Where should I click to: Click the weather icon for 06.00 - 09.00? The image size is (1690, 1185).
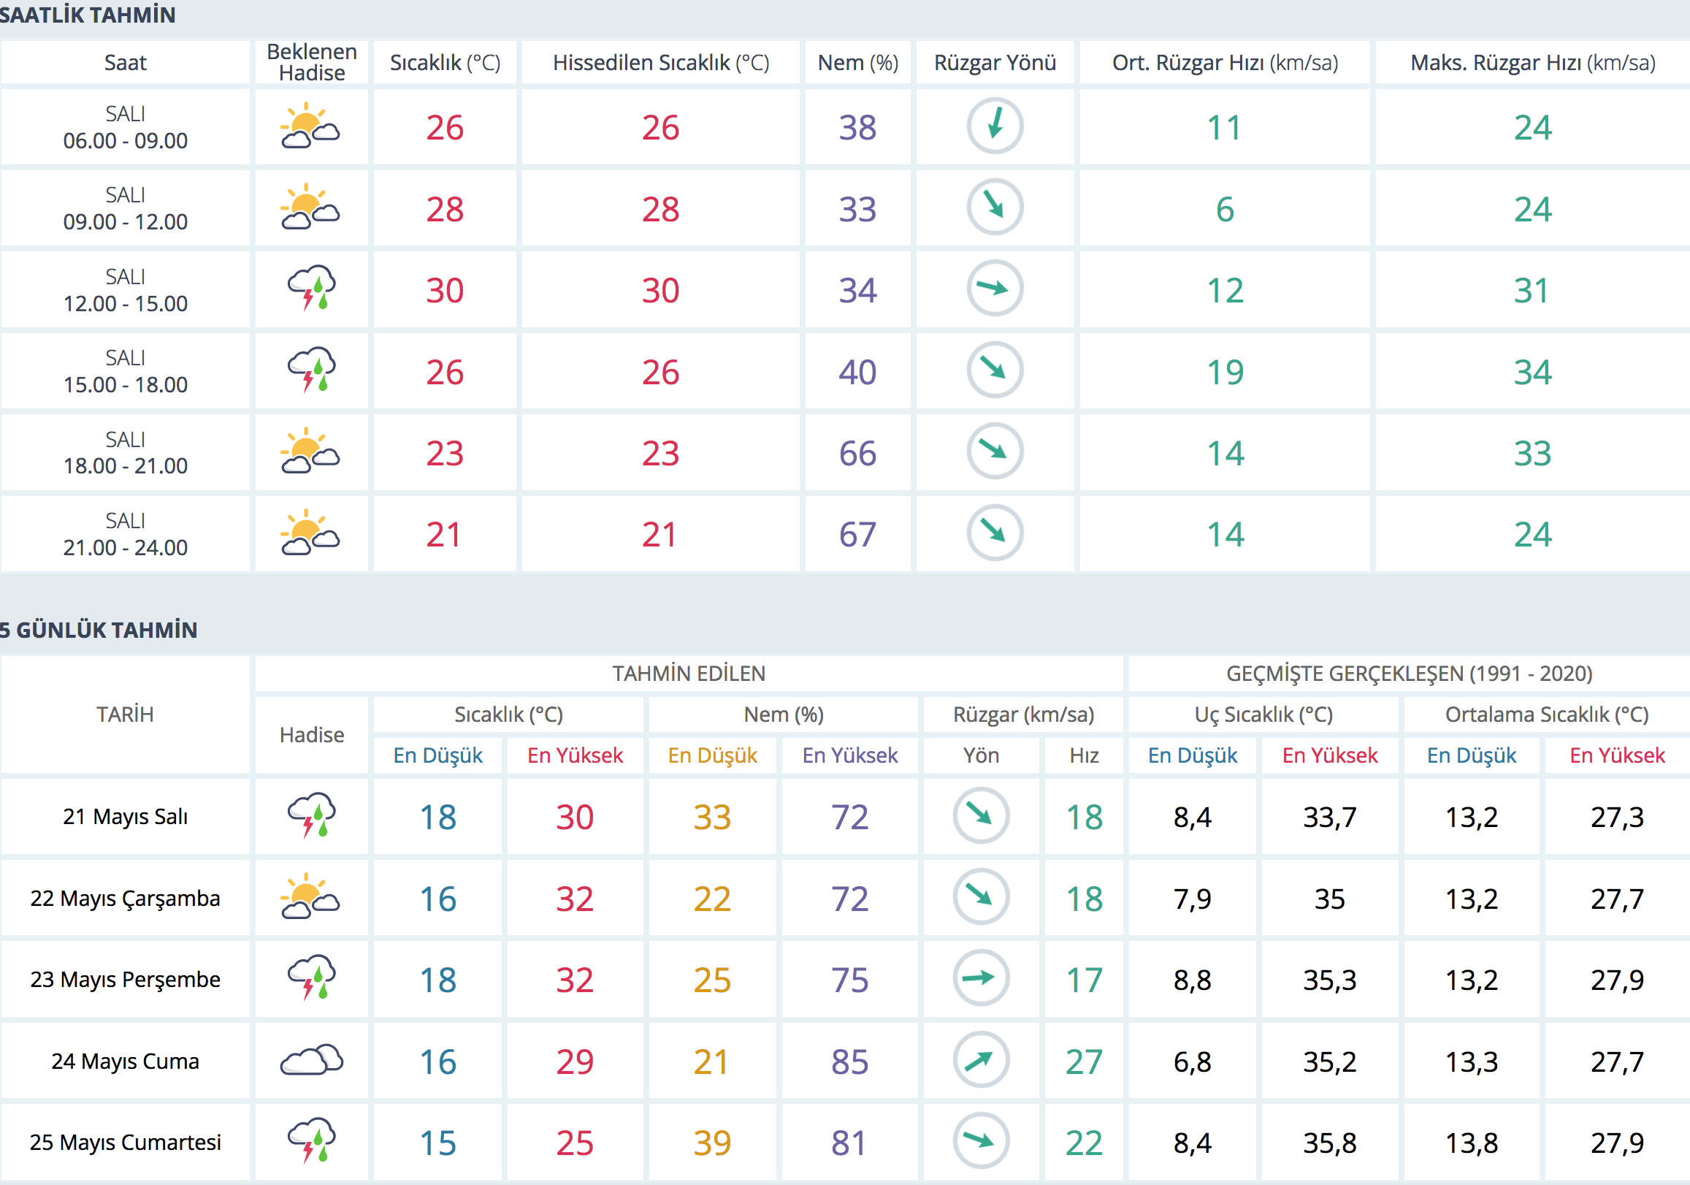[x=310, y=127]
